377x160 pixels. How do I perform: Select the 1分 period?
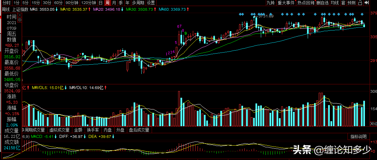(x=16, y=3)
